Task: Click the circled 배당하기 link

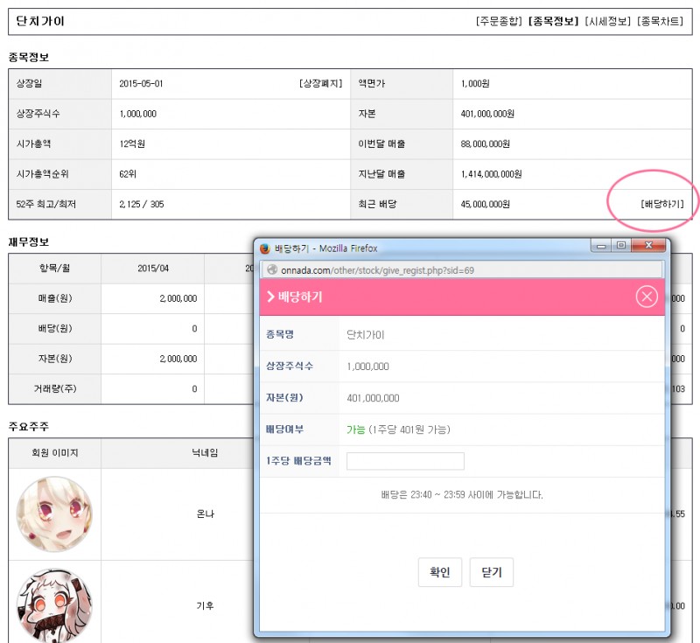Action: [661, 205]
